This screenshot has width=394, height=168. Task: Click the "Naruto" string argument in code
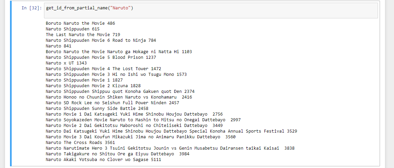120,8
